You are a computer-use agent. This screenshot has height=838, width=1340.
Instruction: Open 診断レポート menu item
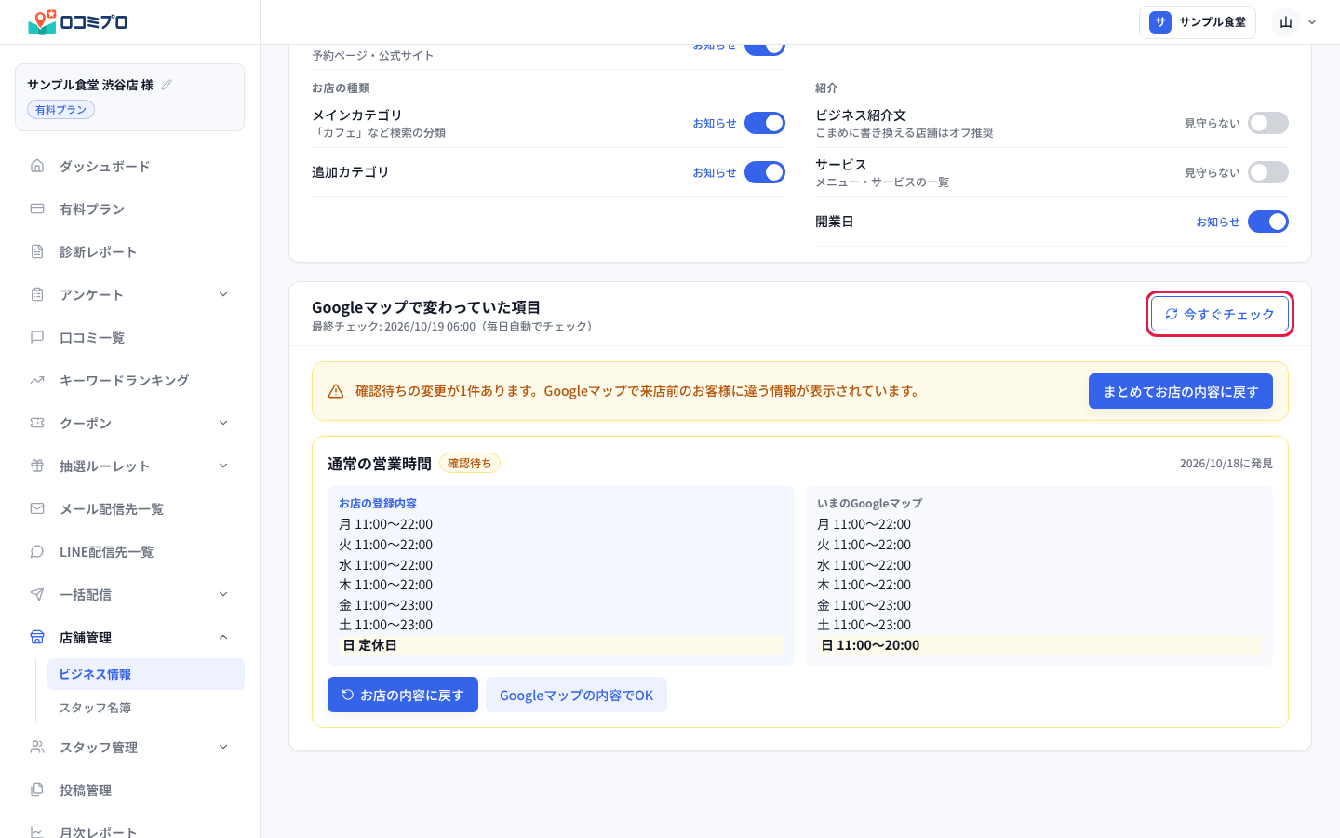click(130, 251)
